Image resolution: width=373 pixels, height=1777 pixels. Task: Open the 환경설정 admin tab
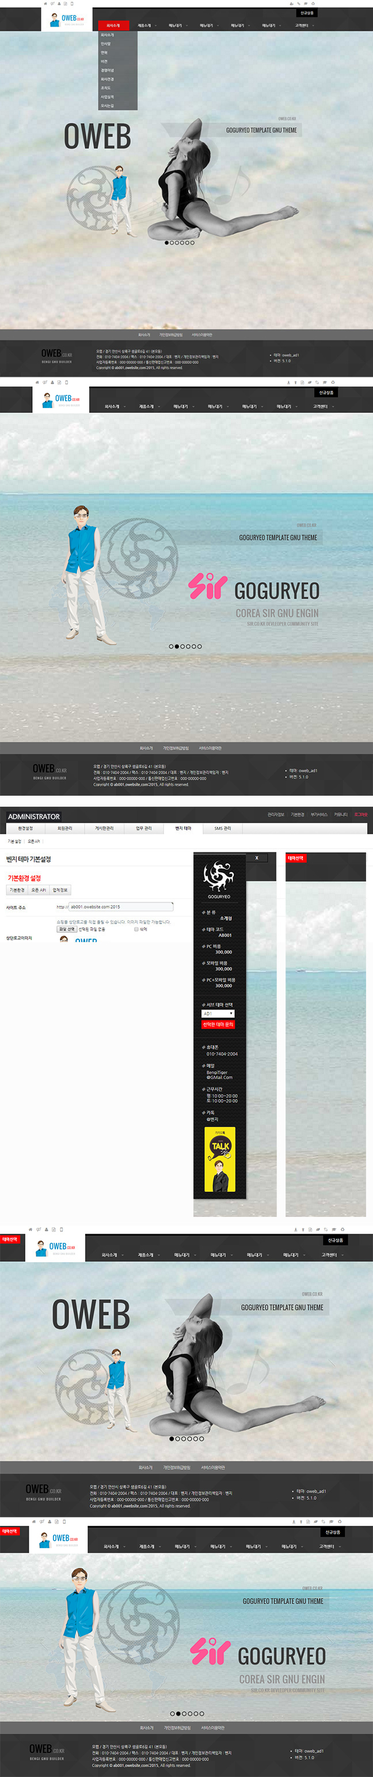click(x=25, y=828)
